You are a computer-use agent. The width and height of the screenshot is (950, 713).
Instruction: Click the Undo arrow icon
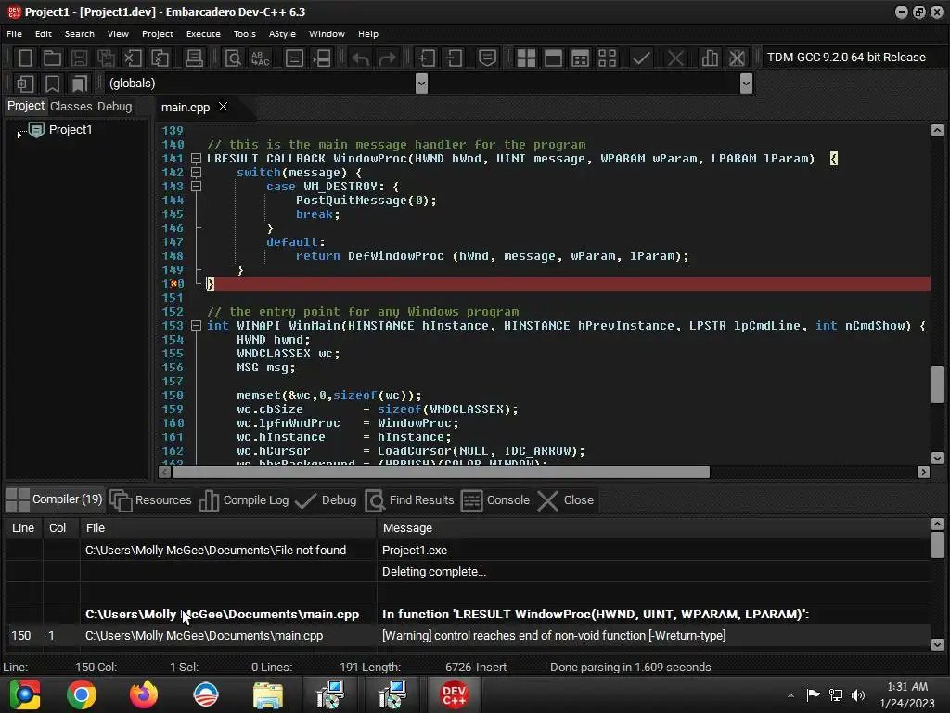pos(361,58)
